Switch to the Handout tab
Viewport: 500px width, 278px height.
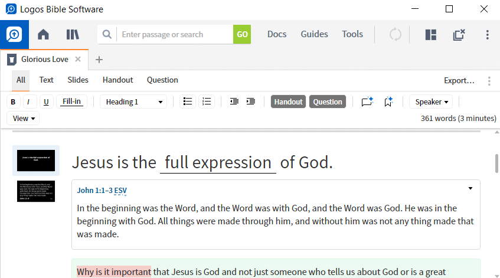[x=117, y=80]
